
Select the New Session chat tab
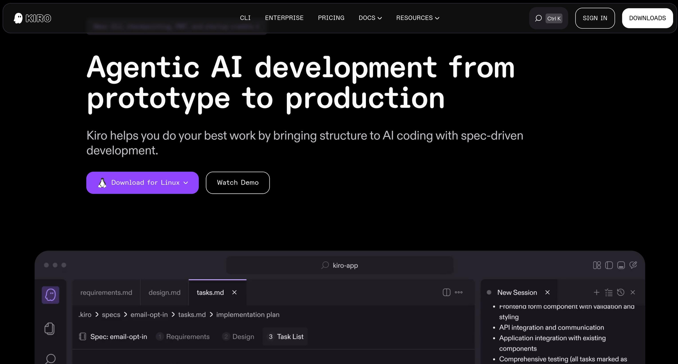pos(517,292)
